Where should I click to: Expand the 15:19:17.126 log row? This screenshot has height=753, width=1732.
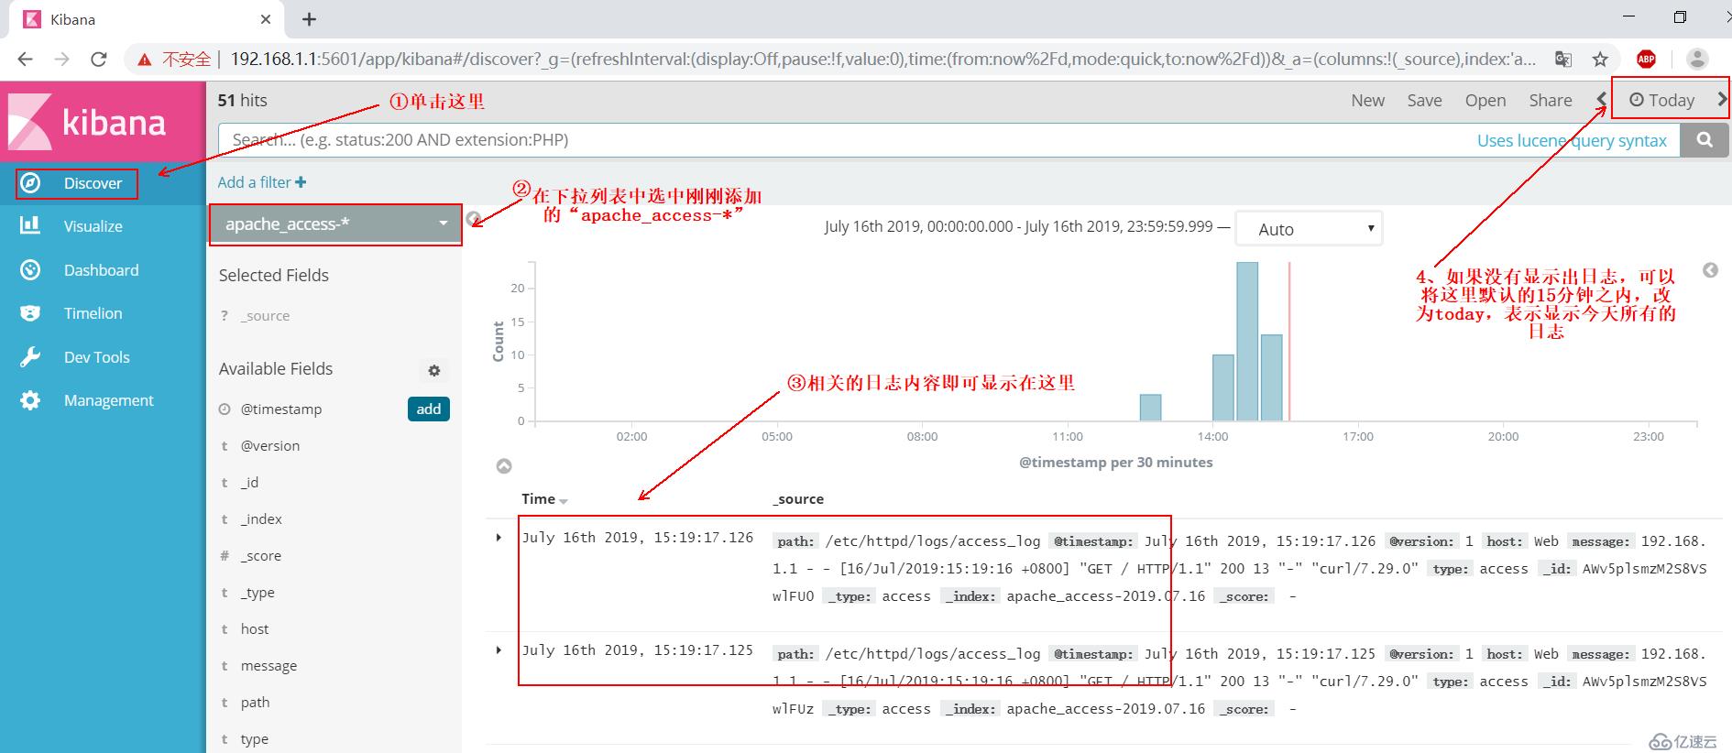click(x=499, y=538)
